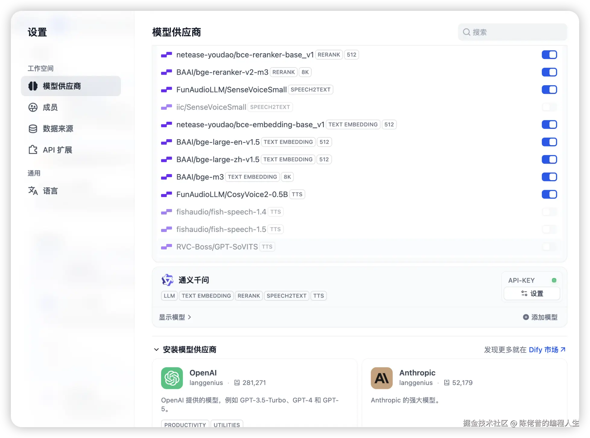Click the LLM tag under 通义千问
This screenshot has width=590, height=438.
coord(169,296)
